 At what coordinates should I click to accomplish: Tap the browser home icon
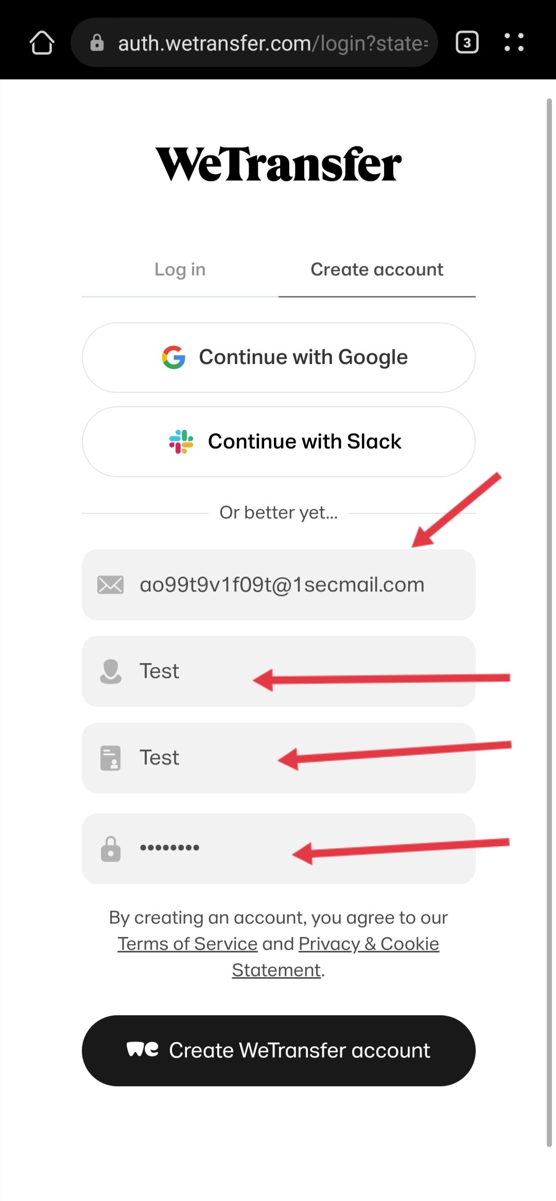tap(42, 43)
